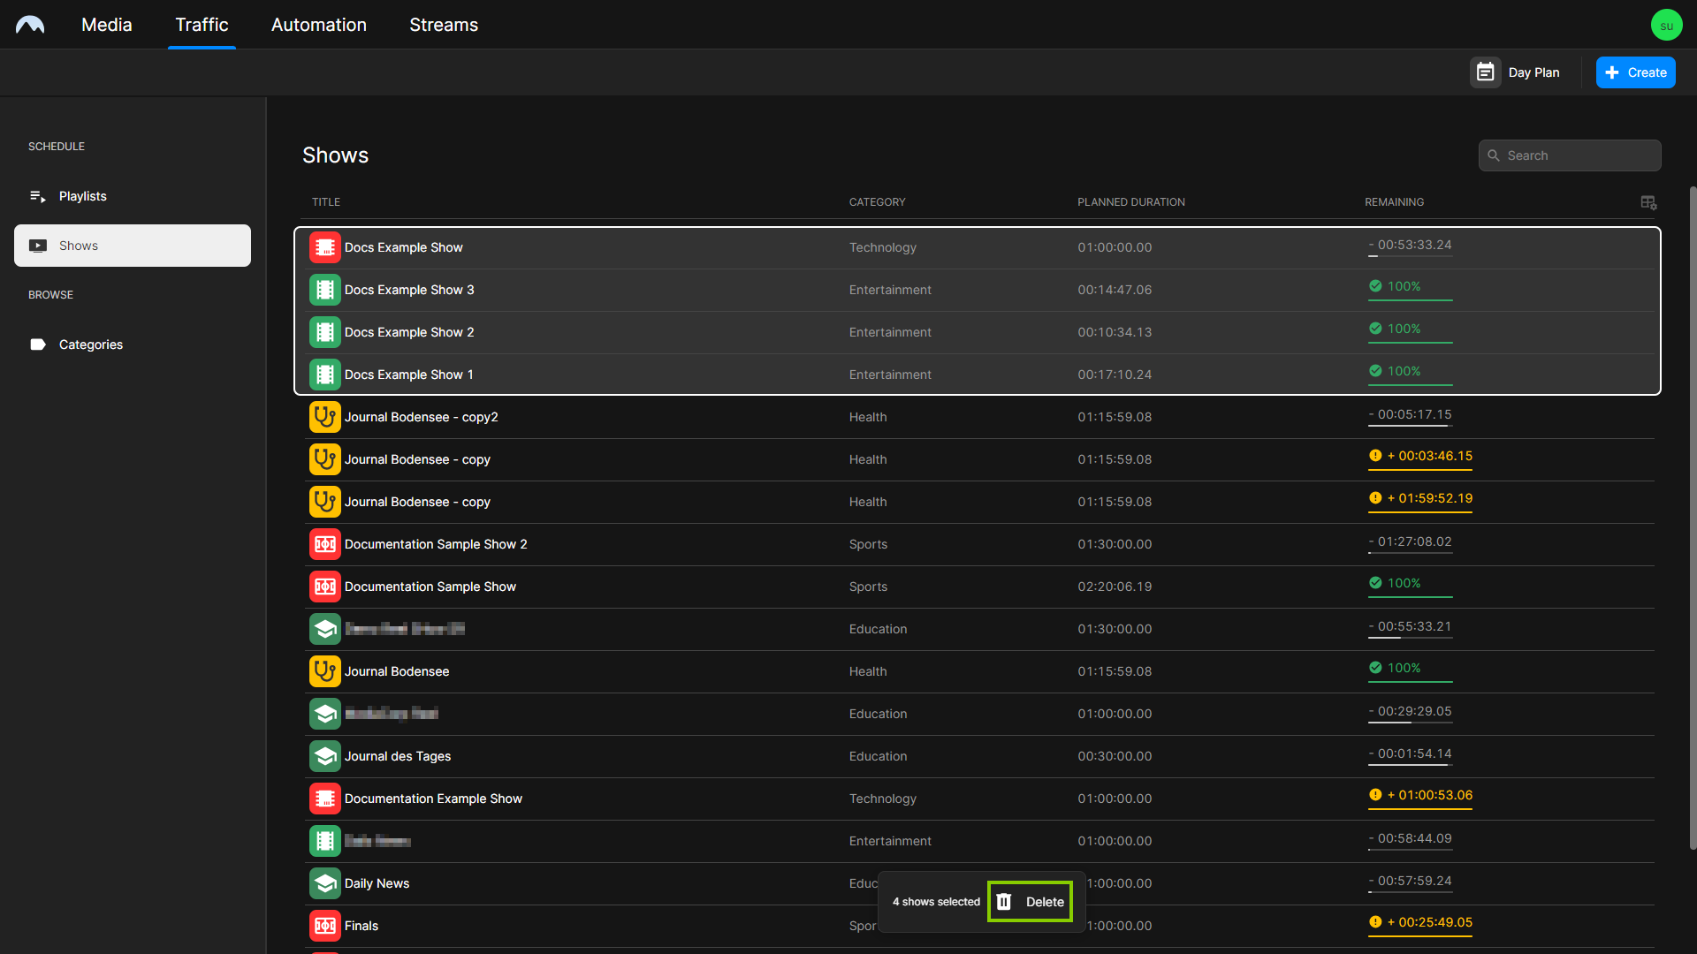Click the Delete button in bulk actions bar
The height and width of the screenshot is (954, 1697).
click(1031, 902)
